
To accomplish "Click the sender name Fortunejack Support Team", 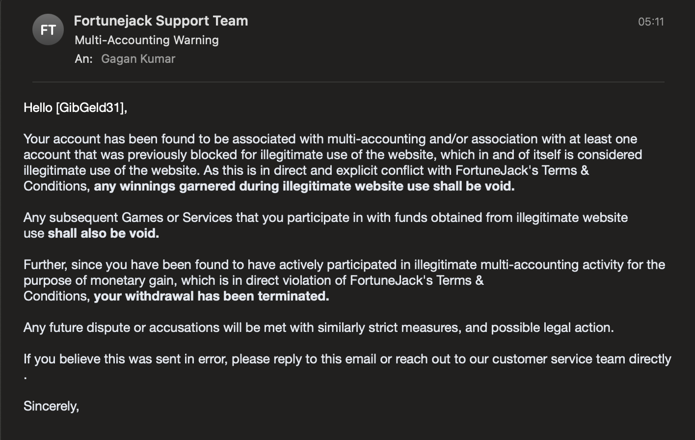I will click(x=160, y=21).
